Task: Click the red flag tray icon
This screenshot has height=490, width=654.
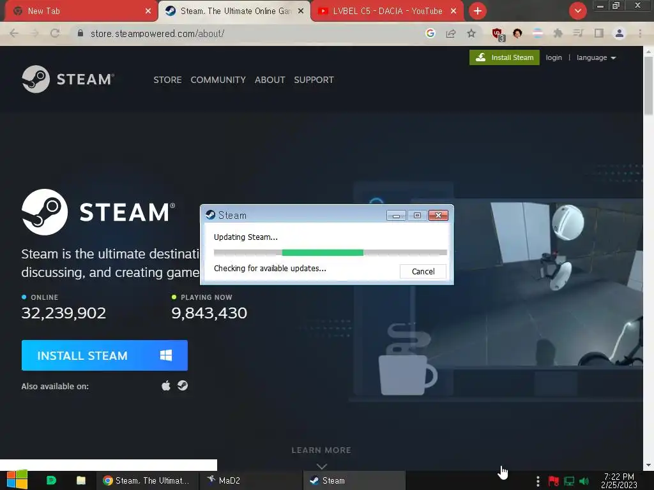Action: [x=554, y=481]
